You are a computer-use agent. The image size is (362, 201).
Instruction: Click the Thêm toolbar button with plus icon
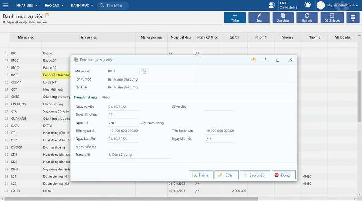(x=235, y=18)
